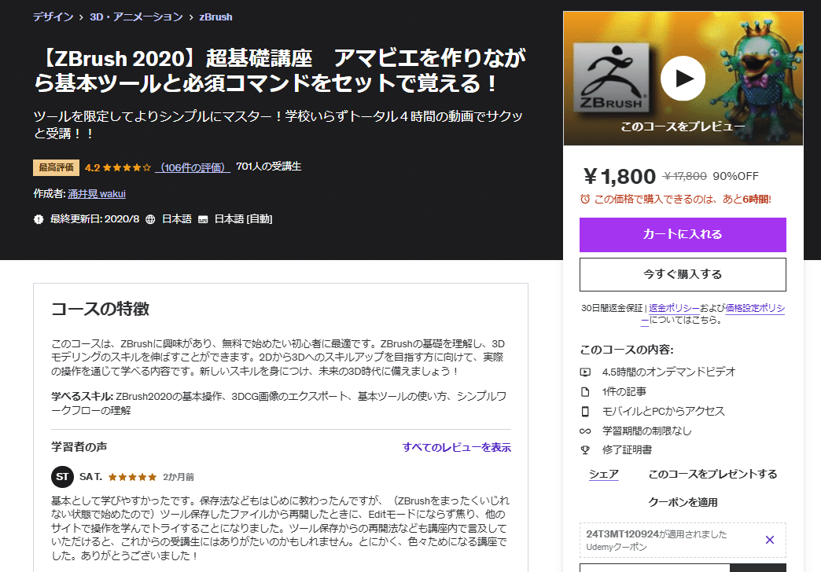Click the SAT. reviewer name
821x572 pixels.
(x=90, y=477)
